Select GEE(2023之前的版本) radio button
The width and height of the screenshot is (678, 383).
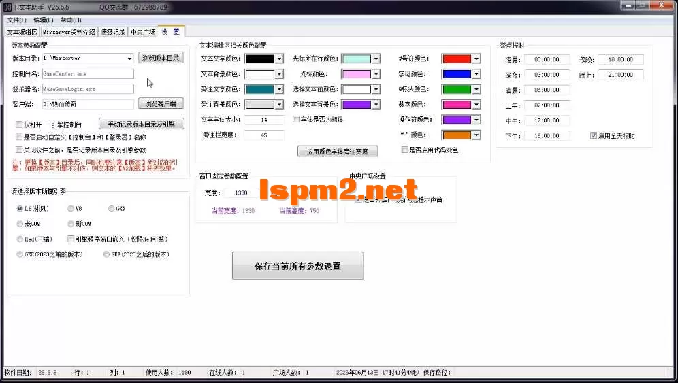(x=20, y=254)
